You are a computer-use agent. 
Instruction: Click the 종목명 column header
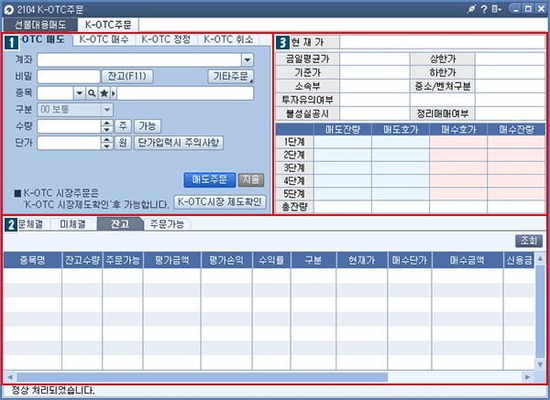click(x=33, y=260)
